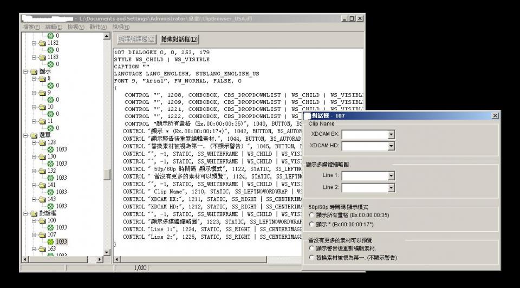Open the Line 1 dropdown list
This screenshot has height=288, width=520.
(x=391, y=176)
